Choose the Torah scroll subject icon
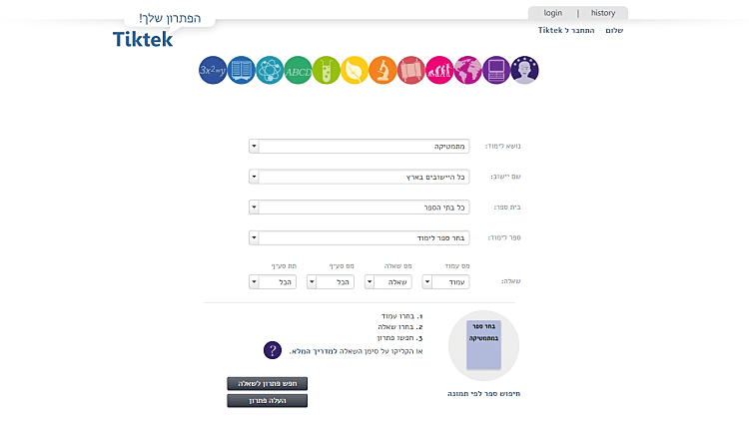Viewport: 749px width, 421px height. click(411, 70)
